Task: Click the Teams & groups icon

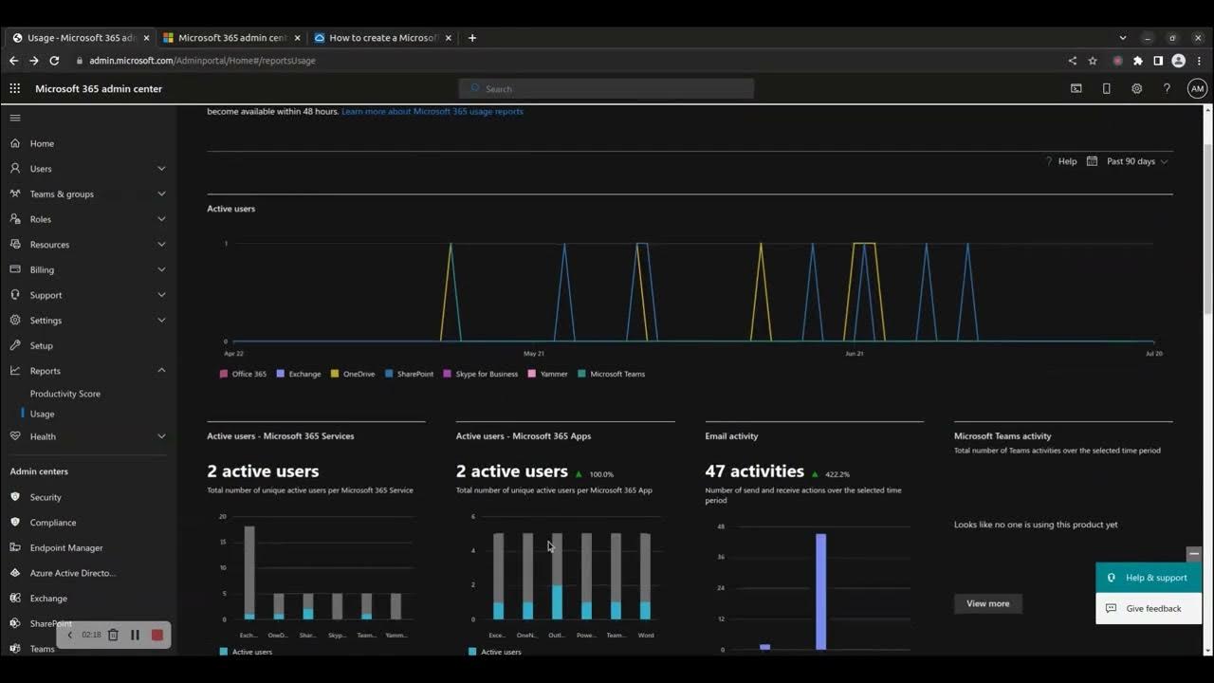Action: (15, 194)
